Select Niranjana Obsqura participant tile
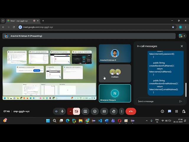189x142 pixels. click(x=115, y=93)
